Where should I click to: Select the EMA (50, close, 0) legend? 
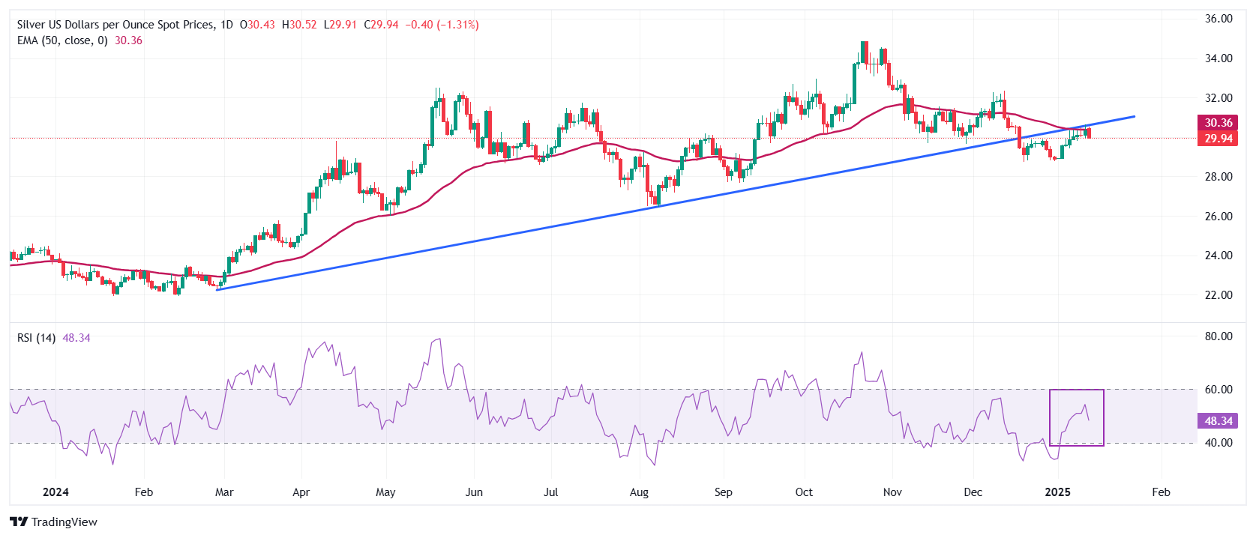click(62, 40)
